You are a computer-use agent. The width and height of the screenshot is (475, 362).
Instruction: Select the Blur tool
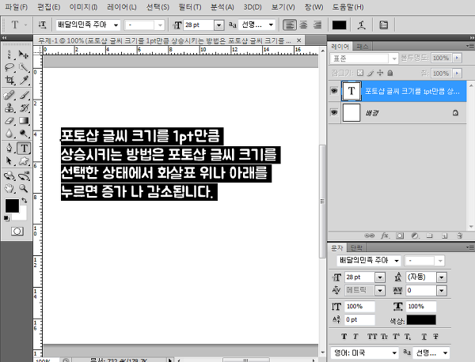[x=9, y=134]
